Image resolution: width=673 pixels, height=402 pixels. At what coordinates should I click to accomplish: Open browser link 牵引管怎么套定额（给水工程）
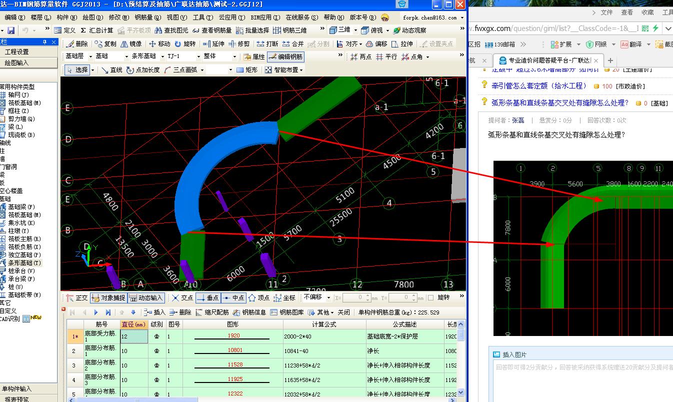pyautogui.click(x=539, y=86)
